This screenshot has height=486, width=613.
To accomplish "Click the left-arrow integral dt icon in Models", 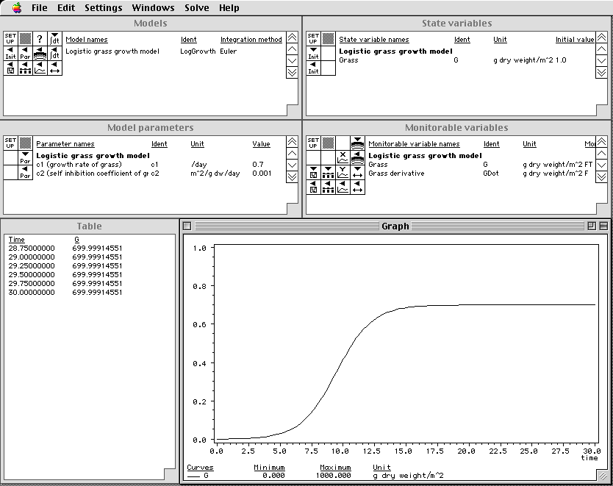I will [54, 53].
